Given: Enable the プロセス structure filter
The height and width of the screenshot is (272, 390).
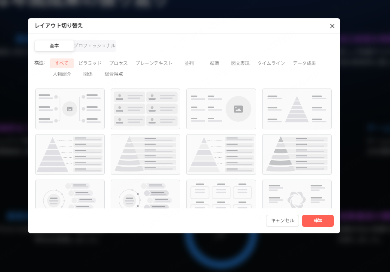Looking at the screenshot, I should (118, 63).
